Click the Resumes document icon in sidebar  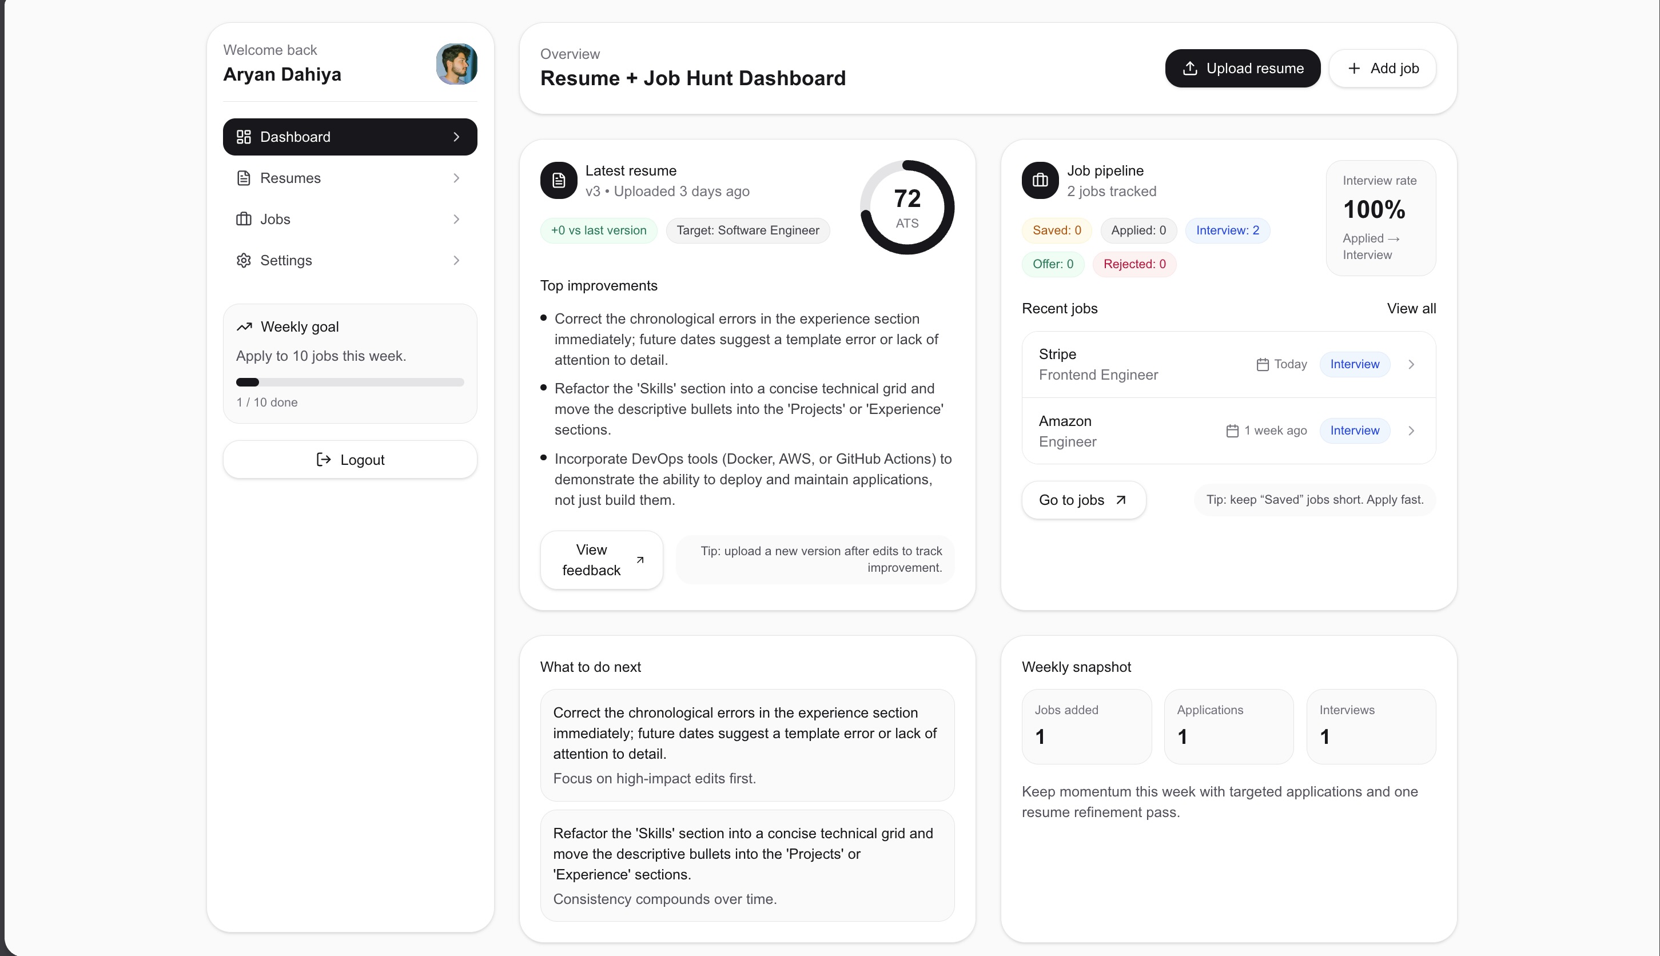tap(244, 178)
